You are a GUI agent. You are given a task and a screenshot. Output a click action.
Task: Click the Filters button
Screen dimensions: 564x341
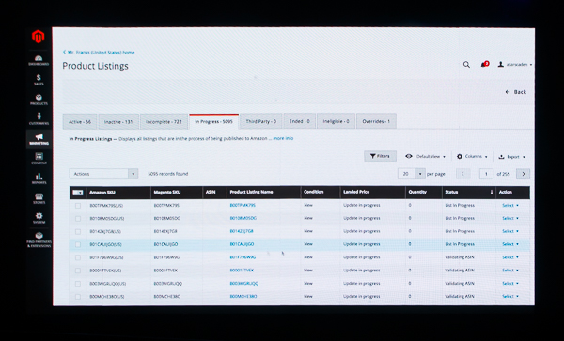(380, 156)
